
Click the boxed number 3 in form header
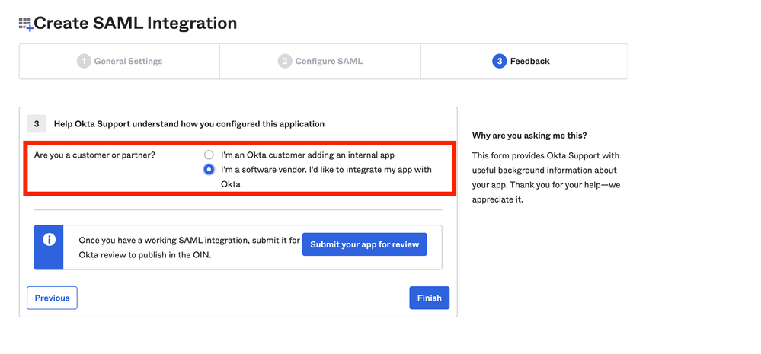[37, 124]
